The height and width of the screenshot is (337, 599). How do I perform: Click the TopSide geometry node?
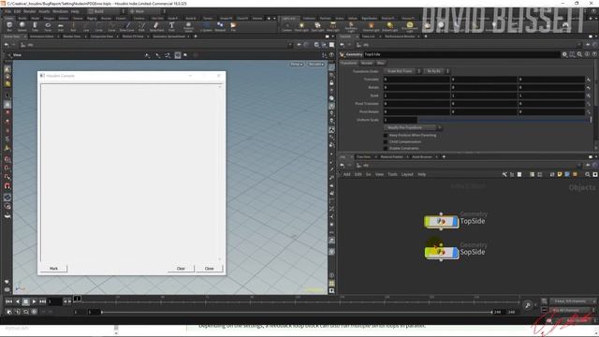point(441,222)
